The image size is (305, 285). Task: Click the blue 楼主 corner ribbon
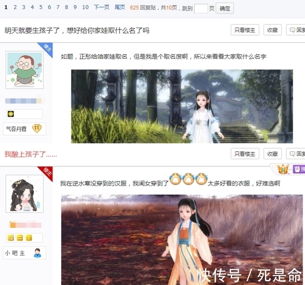47,49
